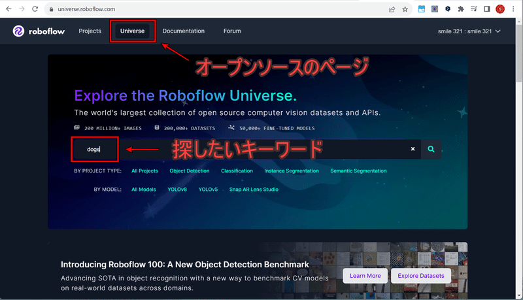Click the browser forward arrow

point(22,9)
